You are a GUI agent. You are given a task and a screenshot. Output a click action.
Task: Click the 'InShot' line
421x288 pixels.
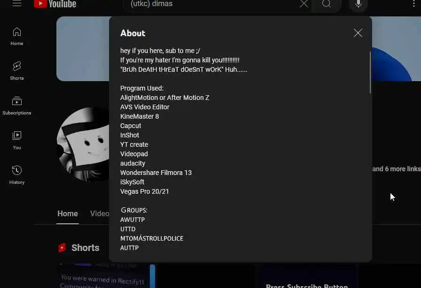tap(129, 135)
